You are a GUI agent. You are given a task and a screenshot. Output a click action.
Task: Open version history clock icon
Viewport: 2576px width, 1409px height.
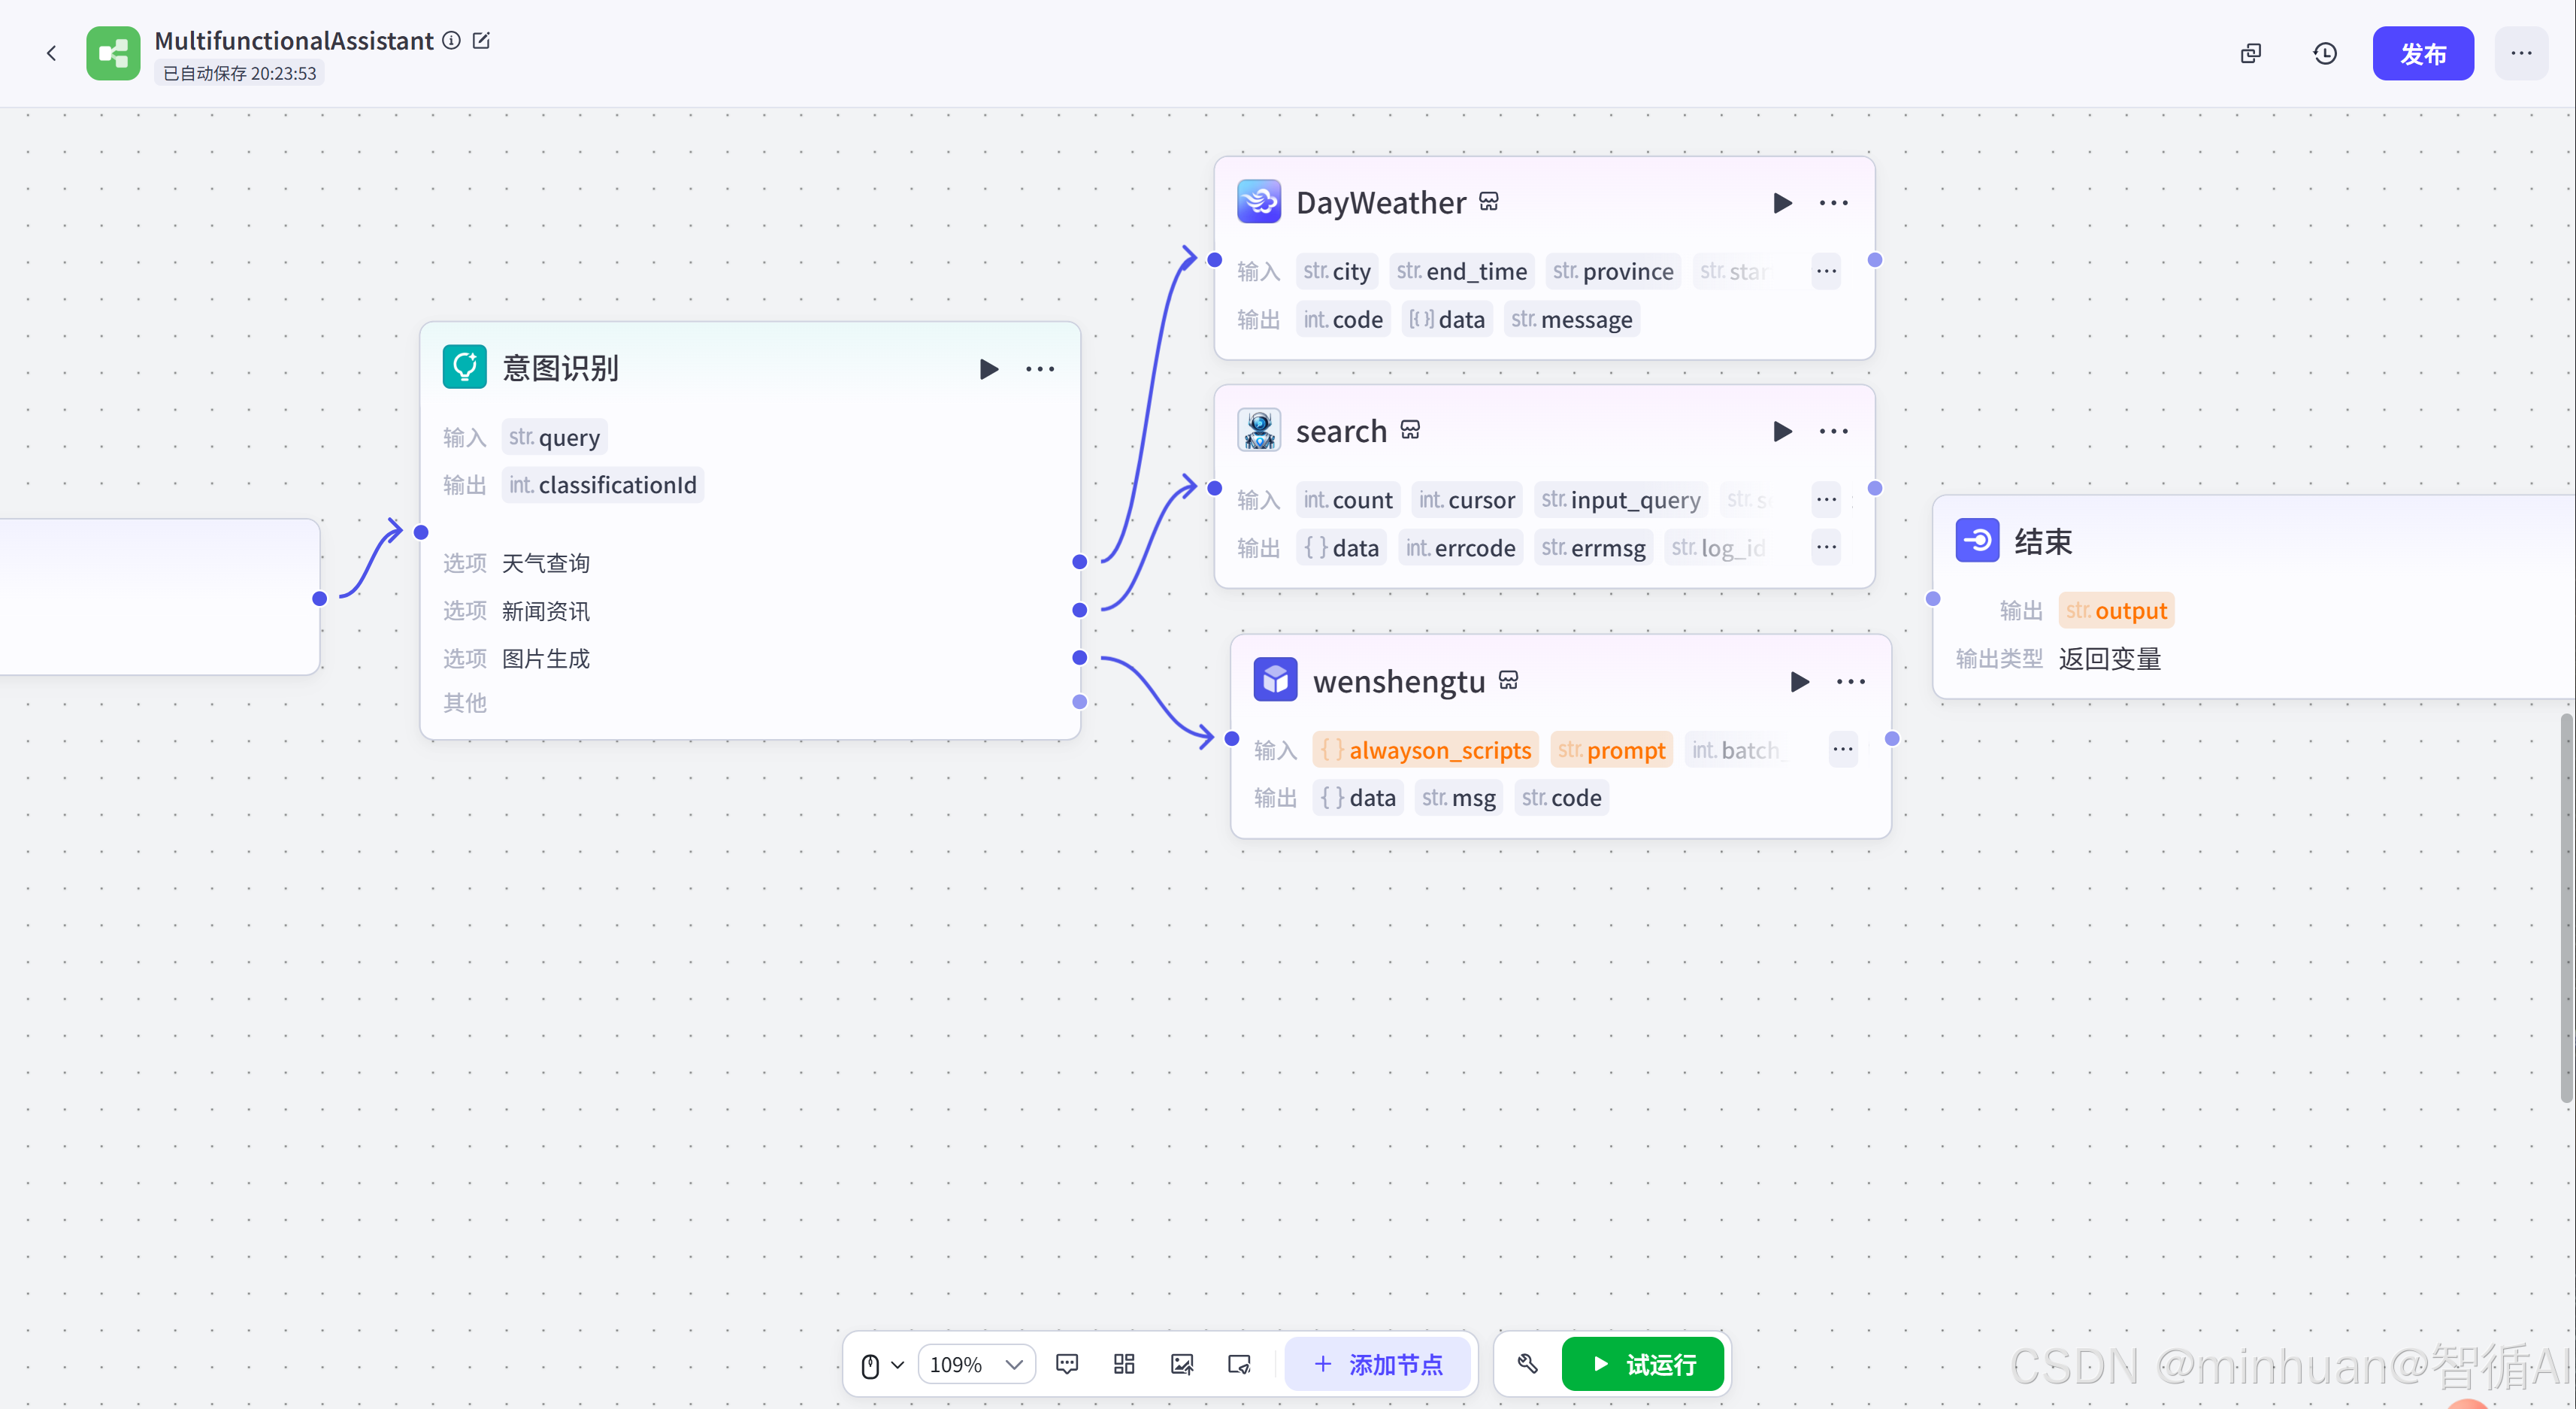(2325, 54)
